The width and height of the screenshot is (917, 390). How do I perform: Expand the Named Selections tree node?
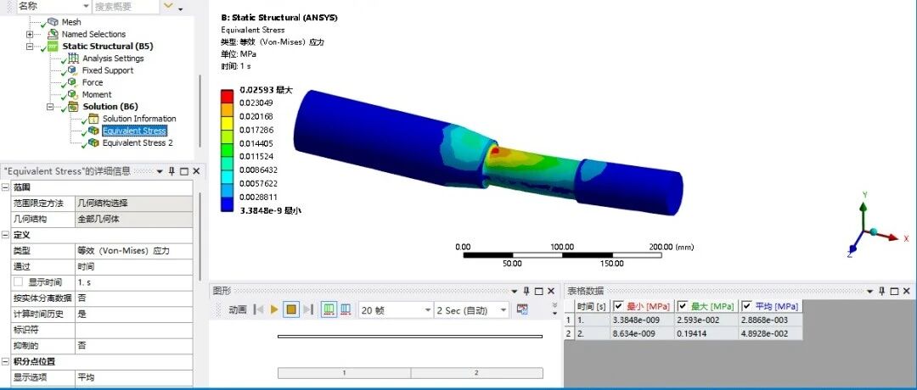pos(30,34)
